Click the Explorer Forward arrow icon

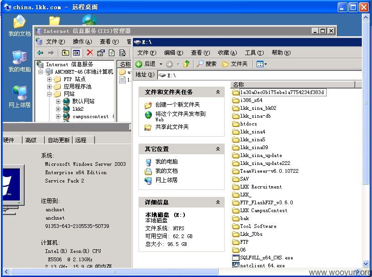click(x=169, y=64)
